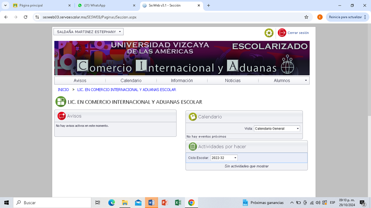The width and height of the screenshot is (371, 208).
Task: Open File Explorer from the taskbar
Action: pyautogui.click(x=125, y=203)
